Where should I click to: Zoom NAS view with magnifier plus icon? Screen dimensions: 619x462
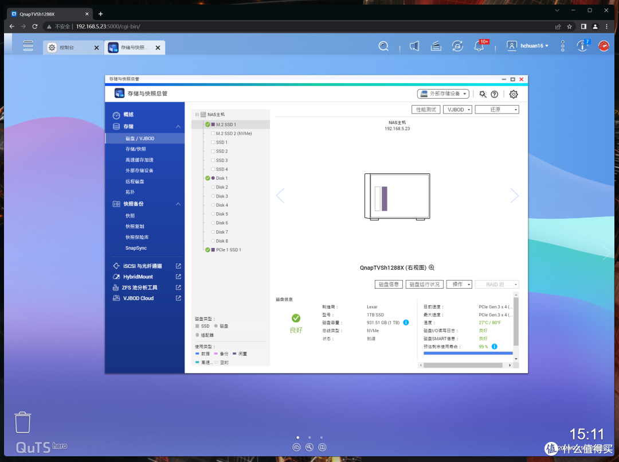(x=432, y=267)
